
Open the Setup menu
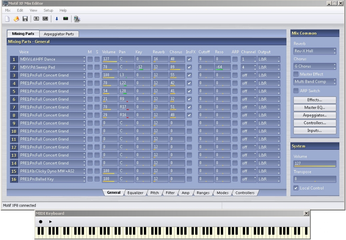[48, 10]
